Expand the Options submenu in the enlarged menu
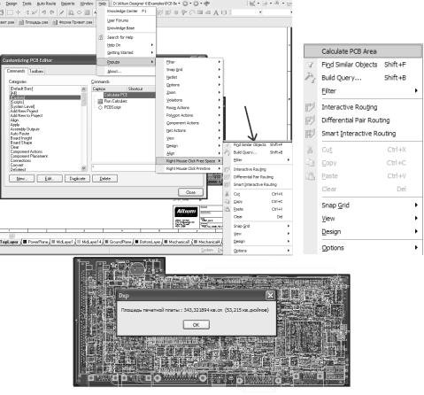The image size is (424, 395). pos(416,247)
